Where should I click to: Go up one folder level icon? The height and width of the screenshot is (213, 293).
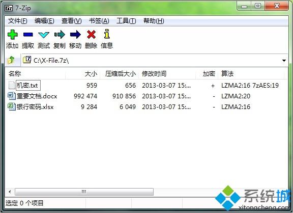[x=11, y=60]
